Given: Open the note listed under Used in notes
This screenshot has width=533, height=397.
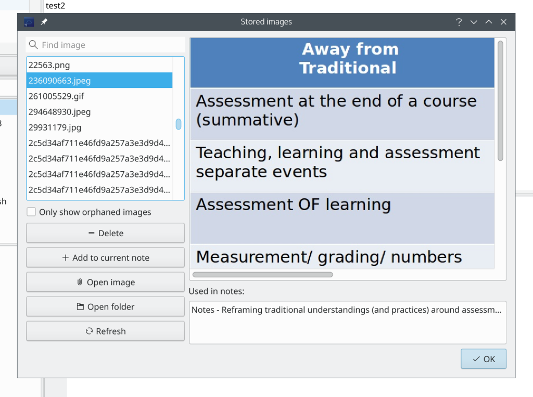Looking at the screenshot, I should tap(346, 310).
